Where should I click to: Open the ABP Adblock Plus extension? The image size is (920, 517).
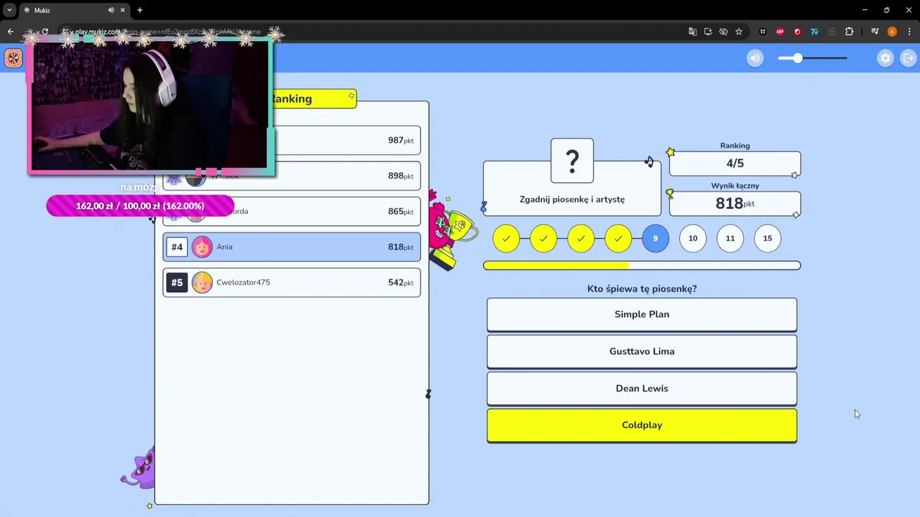tap(780, 32)
